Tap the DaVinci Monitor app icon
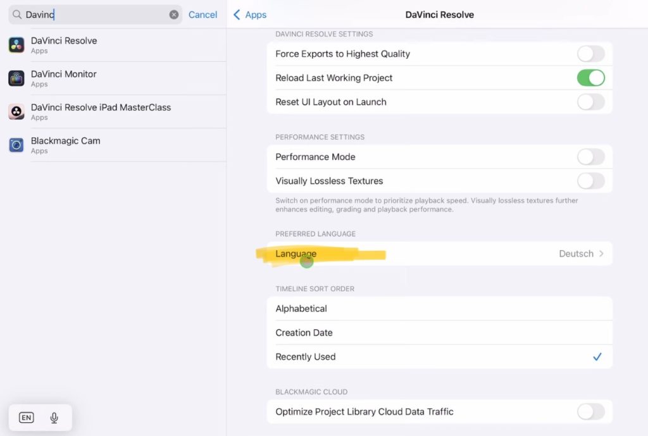 coord(16,78)
